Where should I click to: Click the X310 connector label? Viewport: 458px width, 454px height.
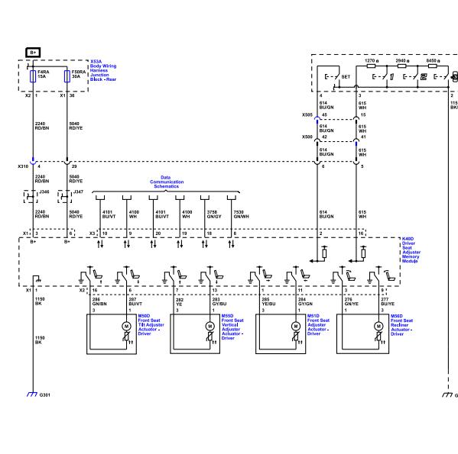pyautogui.click(x=23, y=166)
